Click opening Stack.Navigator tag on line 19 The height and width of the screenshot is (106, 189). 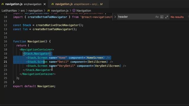click(x=37, y=54)
